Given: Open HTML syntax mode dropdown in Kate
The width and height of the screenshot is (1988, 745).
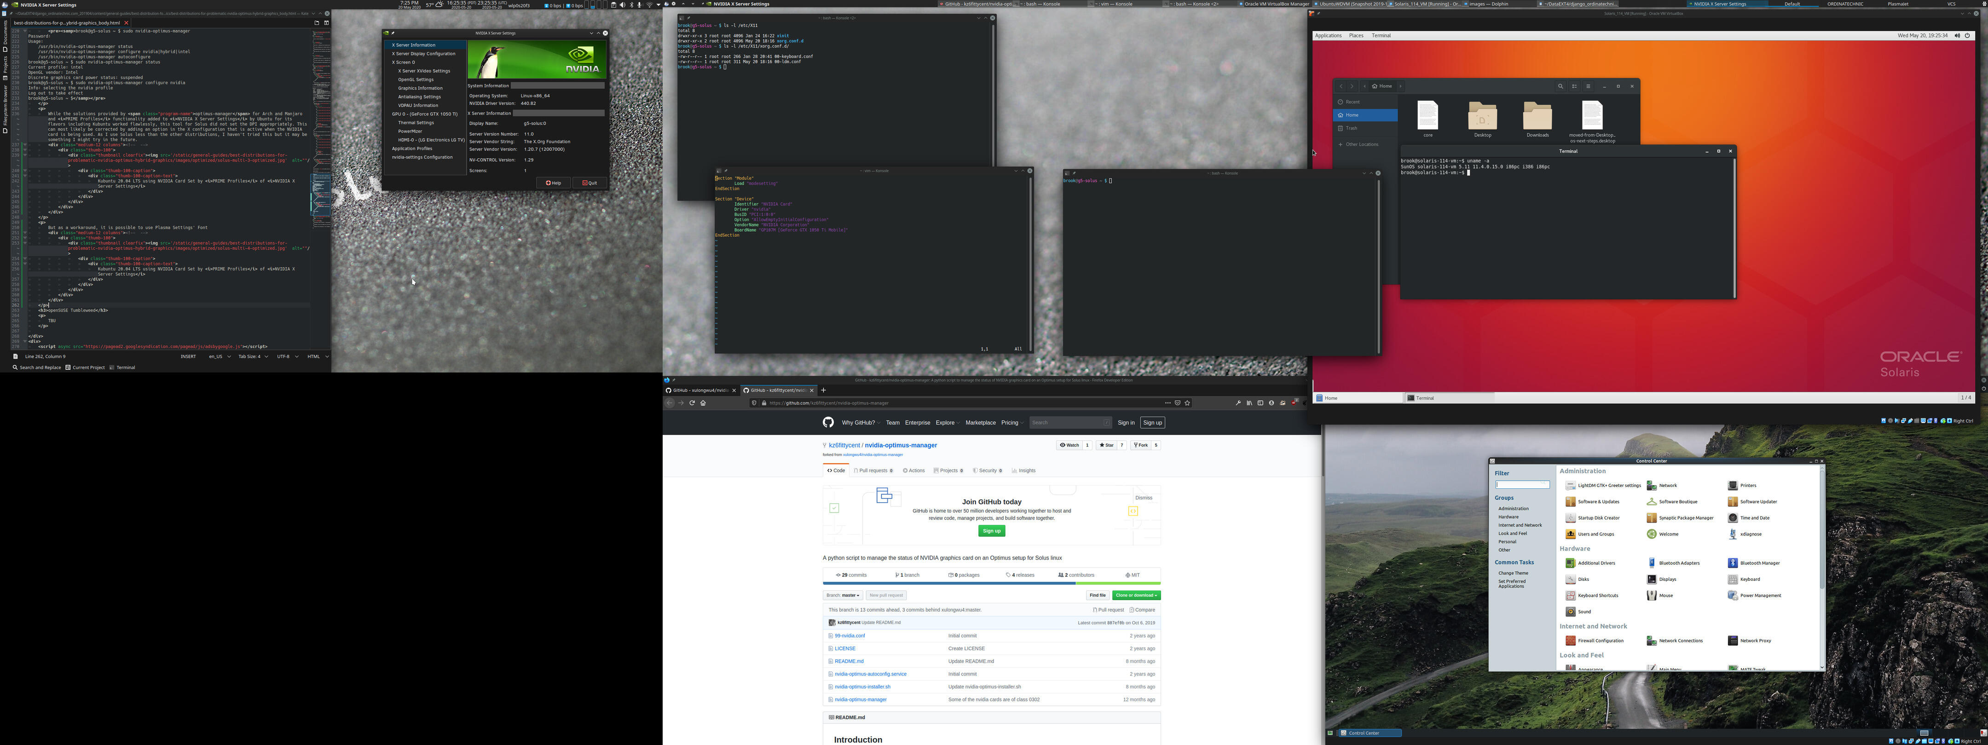Looking at the screenshot, I should coord(318,356).
